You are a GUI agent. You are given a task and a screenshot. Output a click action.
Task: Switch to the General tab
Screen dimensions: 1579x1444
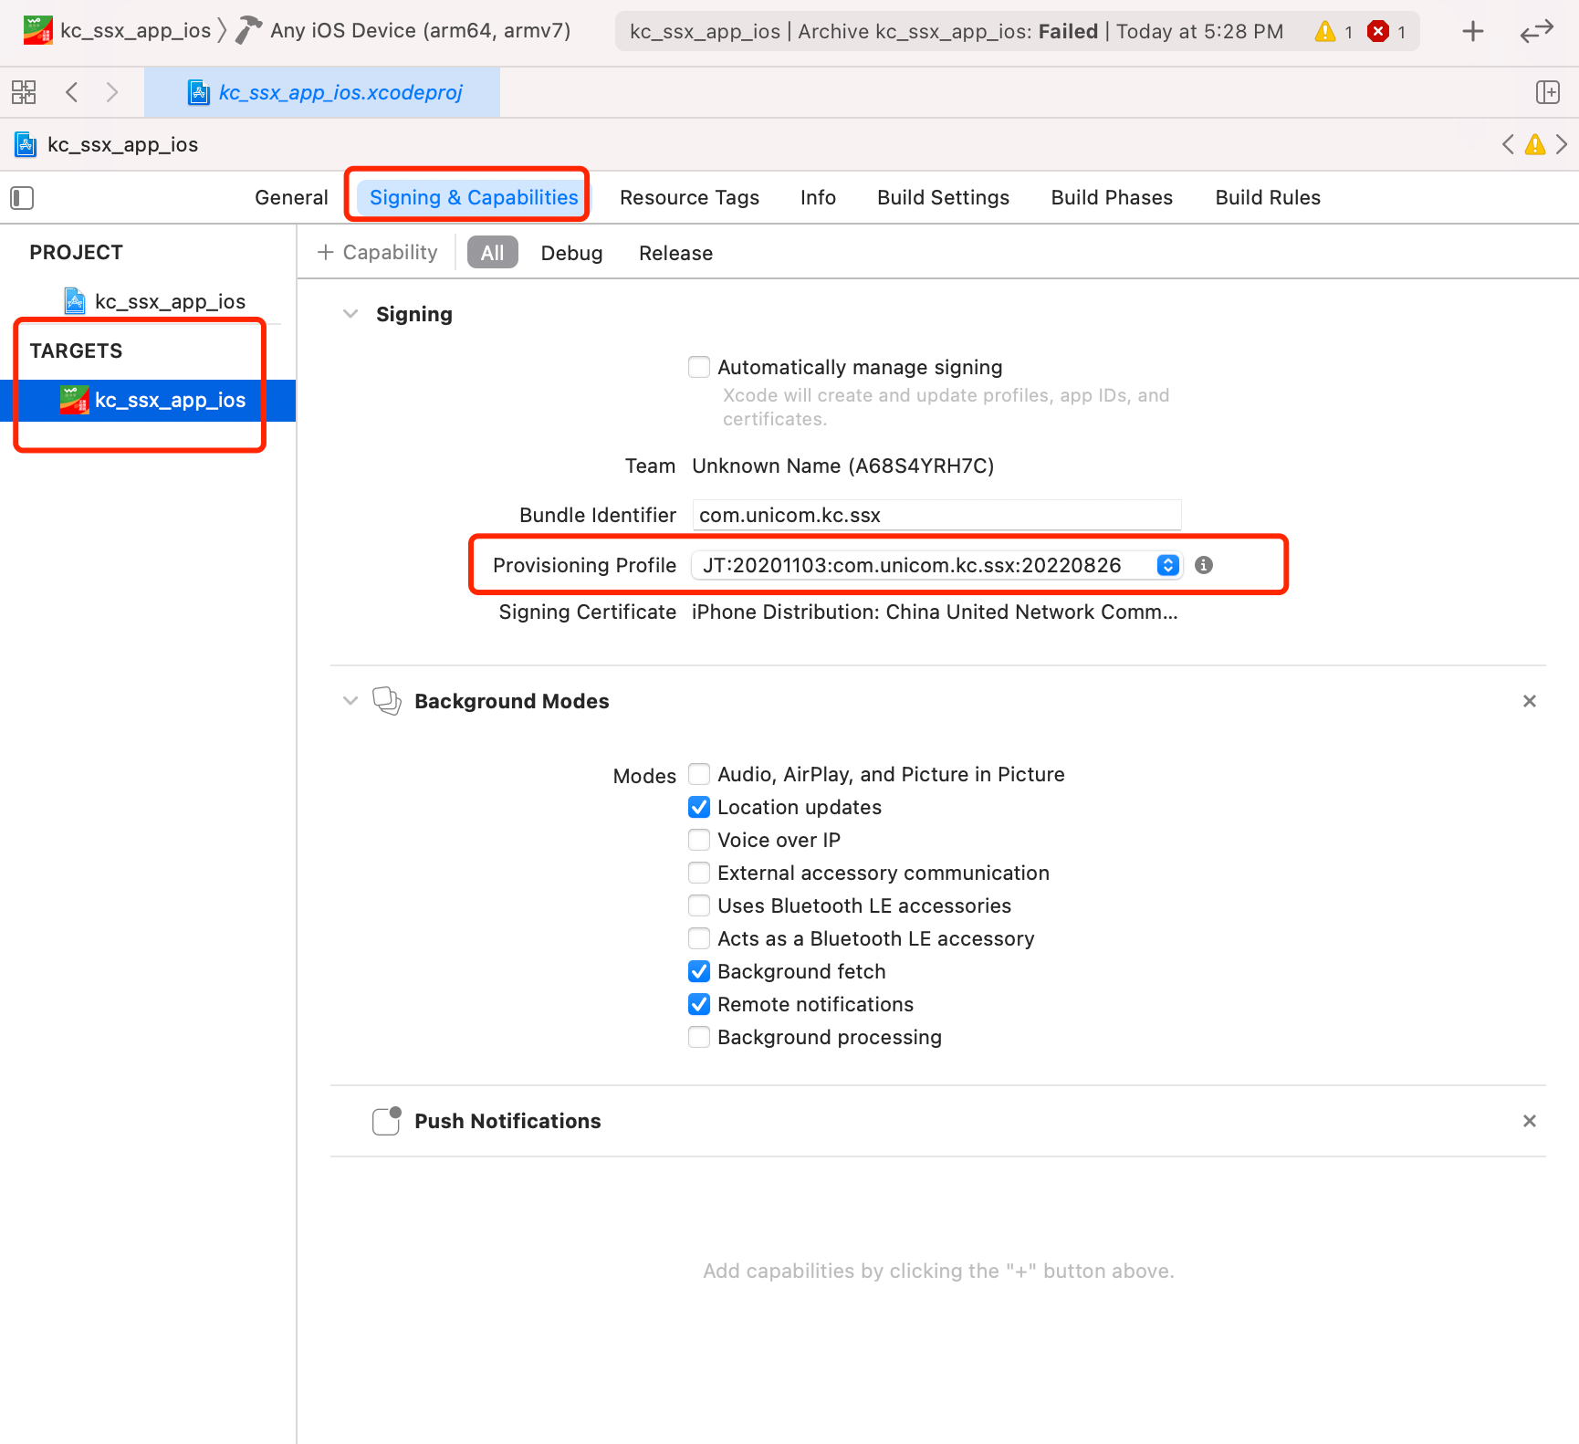click(x=291, y=198)
